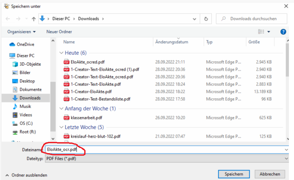Click the Abbrechen button
Screen dimensions: 294x180
(x=270, y=174)
